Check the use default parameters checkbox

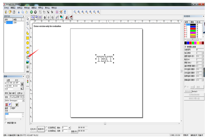186,47
